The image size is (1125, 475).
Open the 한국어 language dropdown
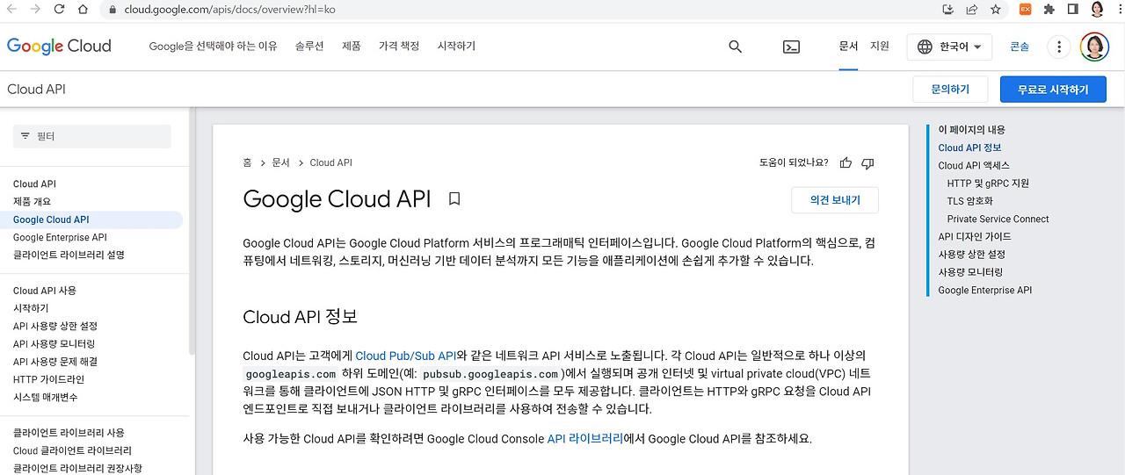tap(949, 47)
